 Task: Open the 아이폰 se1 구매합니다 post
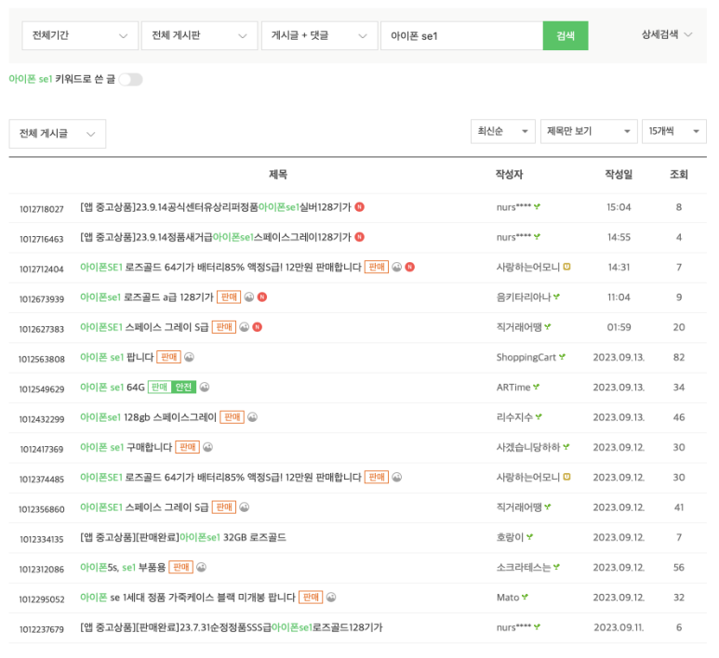pyautogui.click(x=126, y=447)
